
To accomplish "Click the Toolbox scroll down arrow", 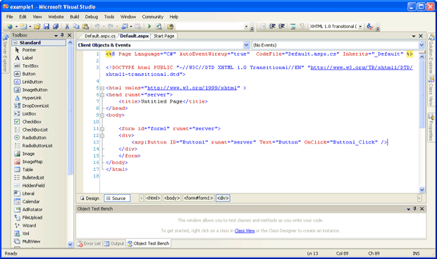I will (70, 244).
